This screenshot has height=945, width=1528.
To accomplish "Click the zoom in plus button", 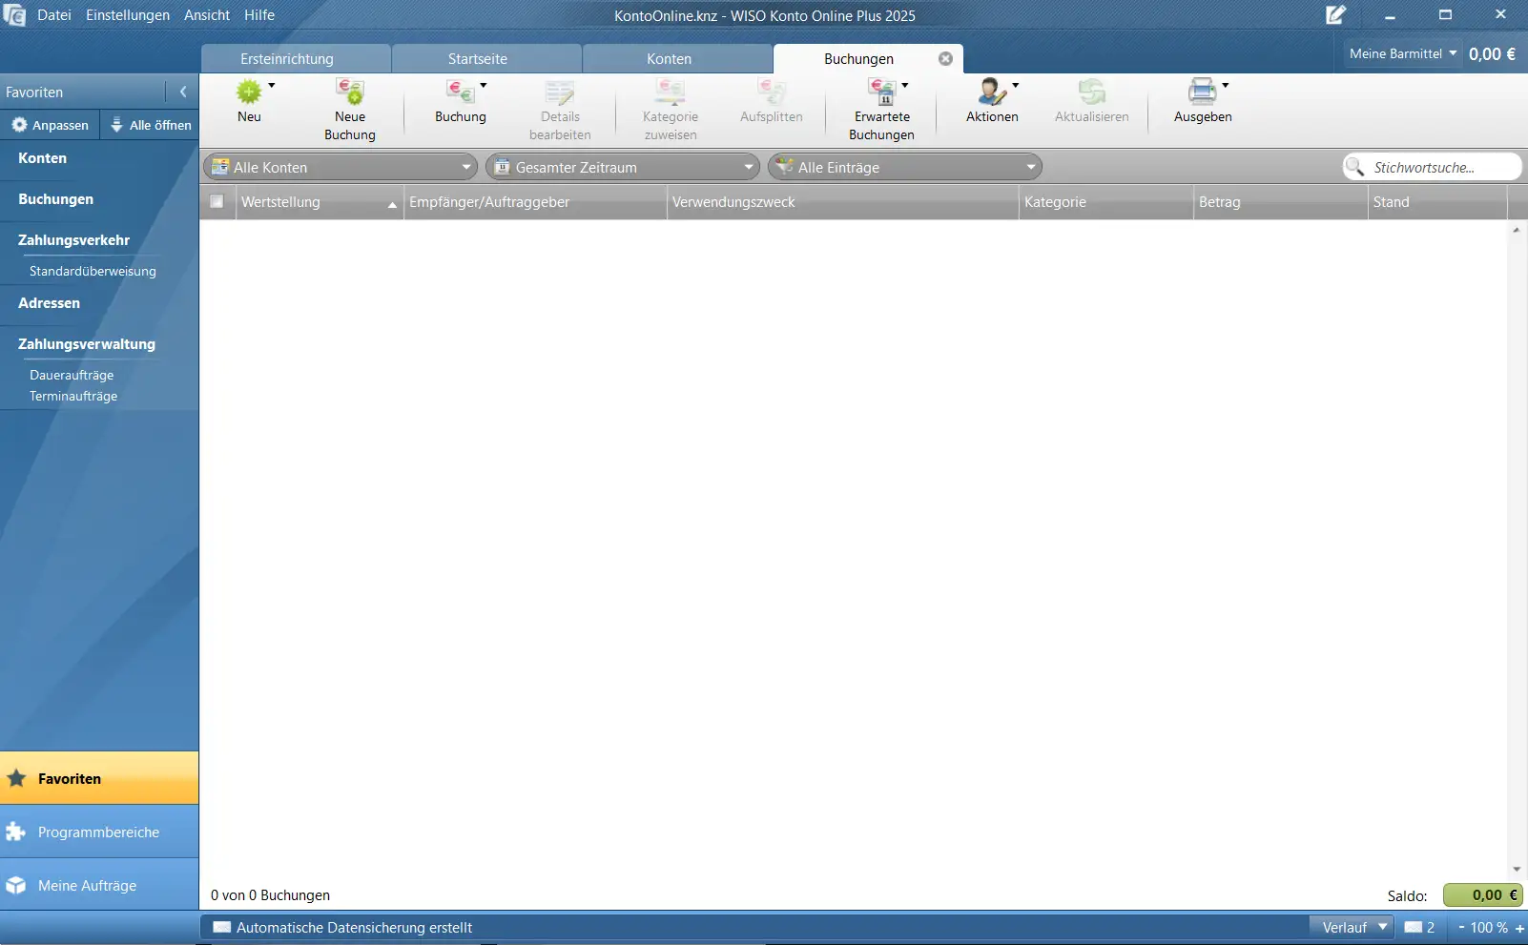I will [1519, 928].
